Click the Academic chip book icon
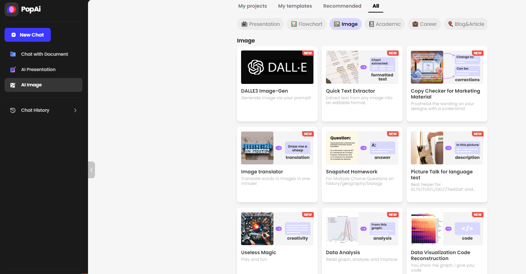The height and width of the screenshot is (274, 526). pos(372,24)
